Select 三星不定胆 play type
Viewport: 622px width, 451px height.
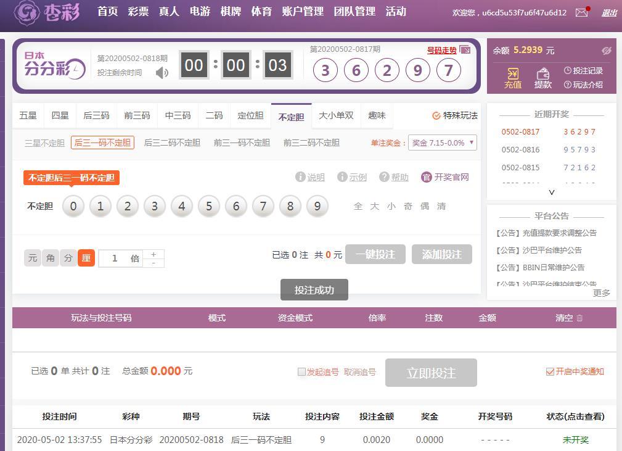coord(44,143)
